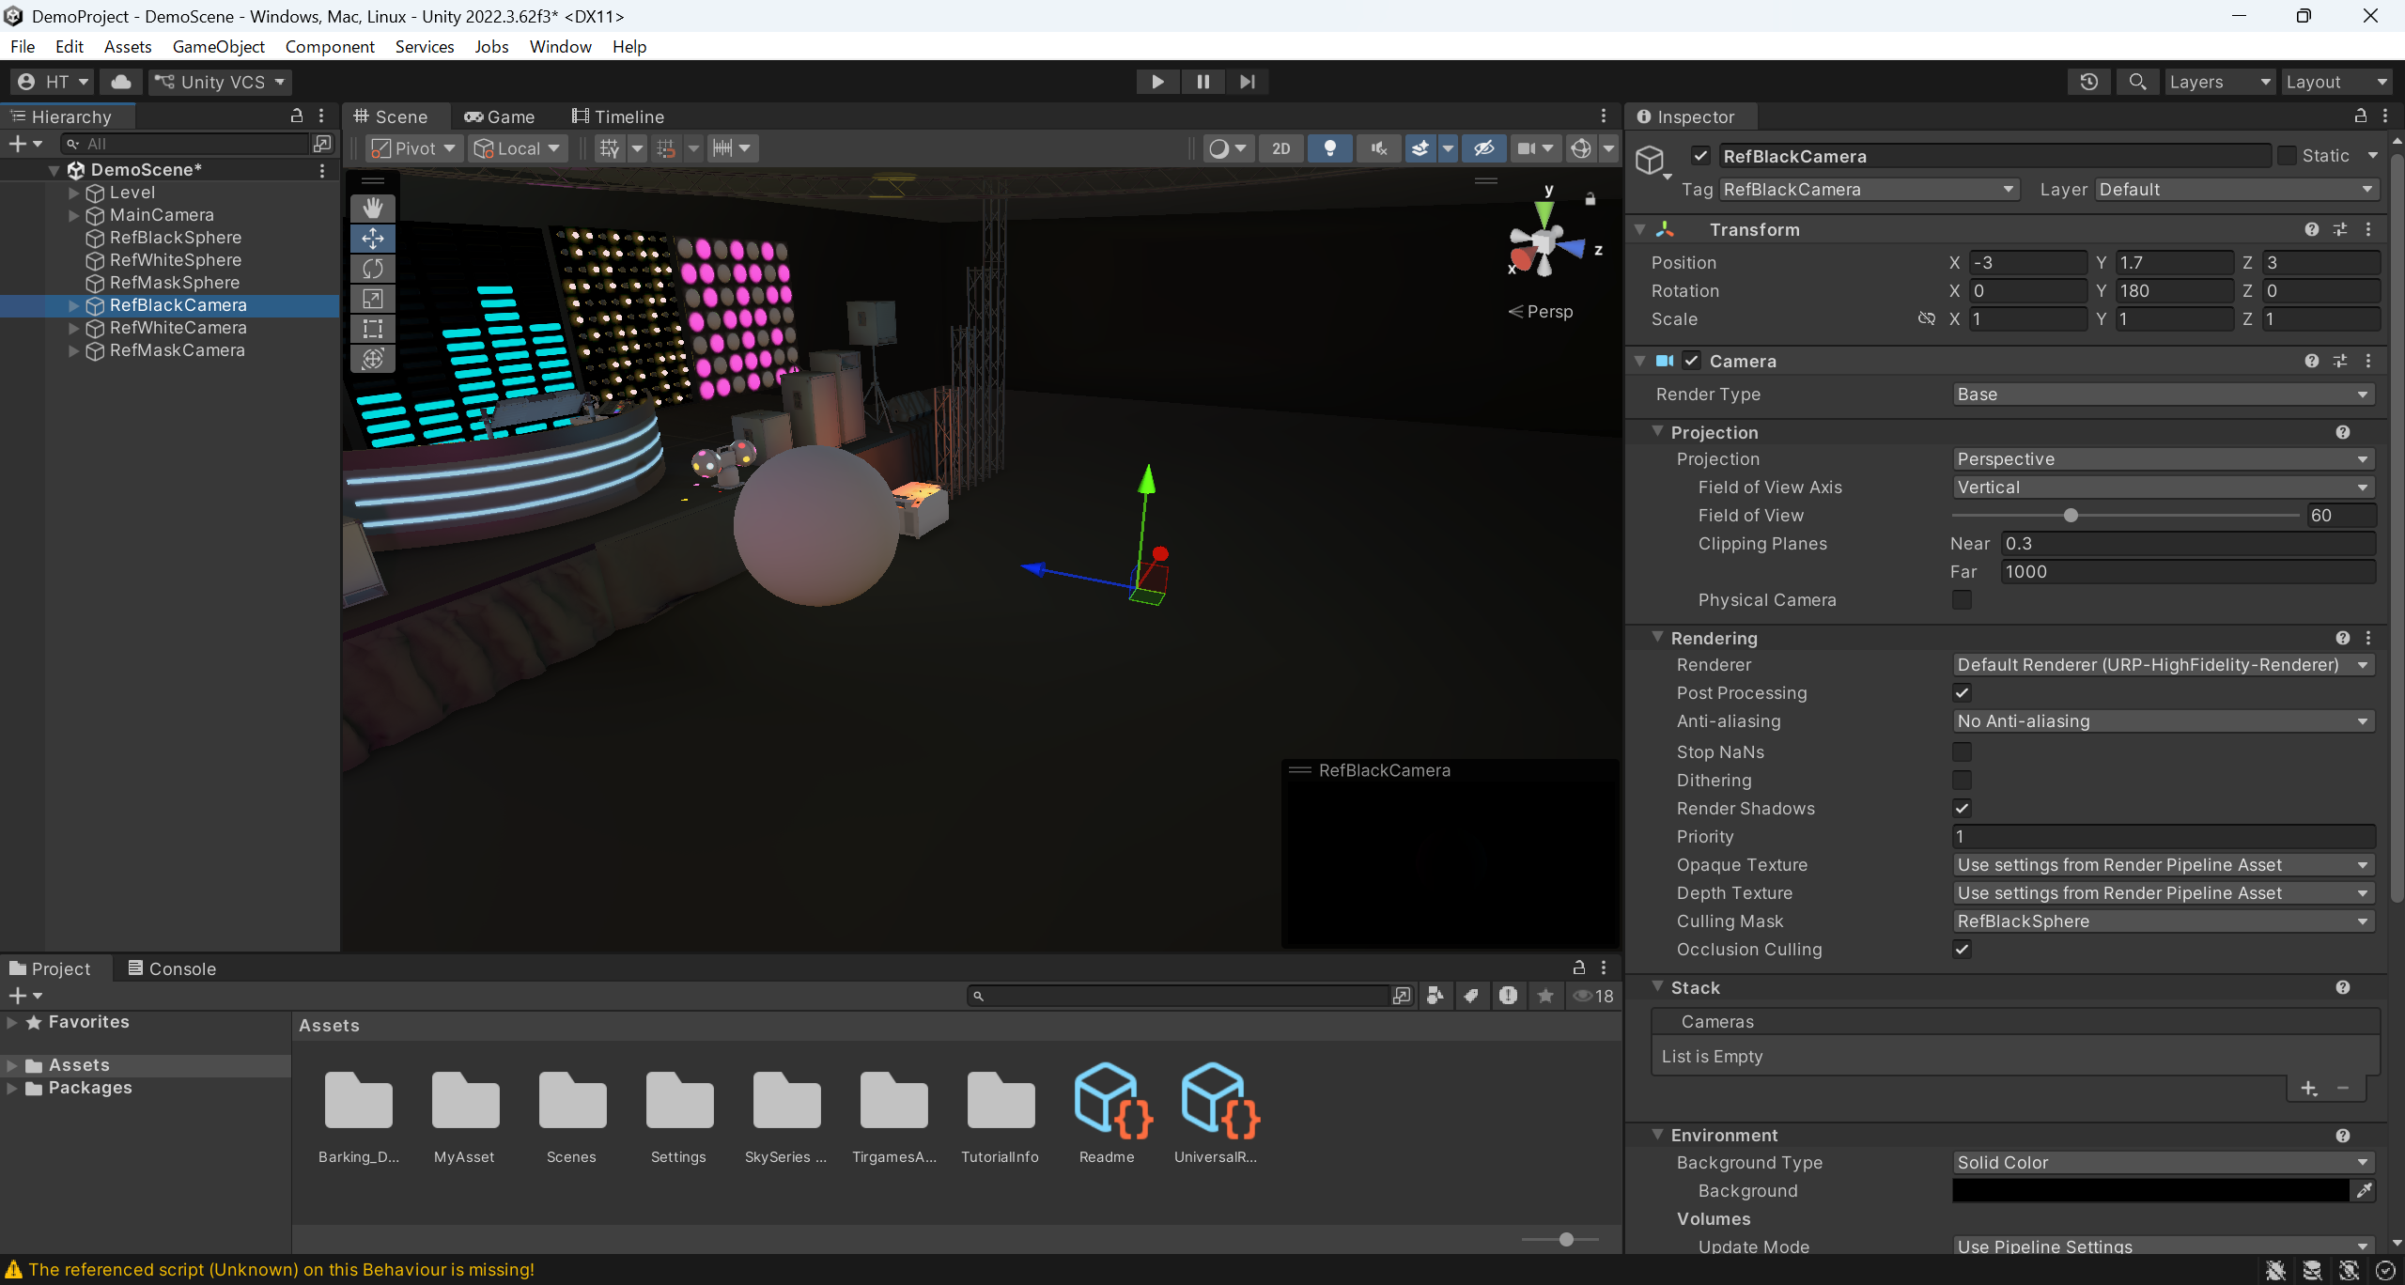Toggle 2D view mode

(1280, 148)
